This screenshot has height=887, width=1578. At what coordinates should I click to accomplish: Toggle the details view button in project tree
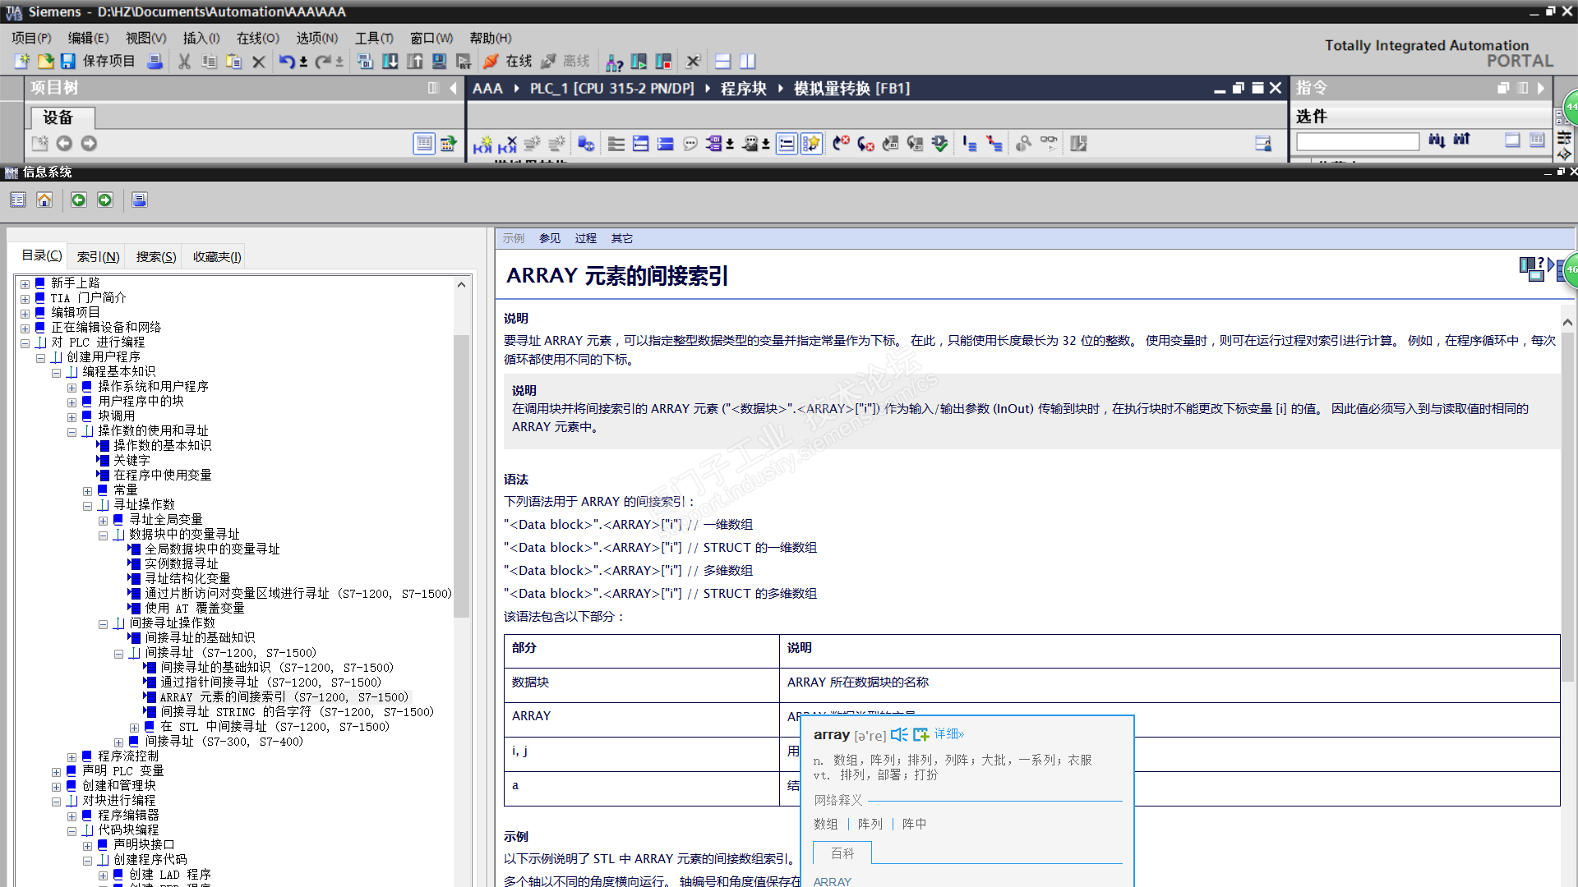coord(424,144)
